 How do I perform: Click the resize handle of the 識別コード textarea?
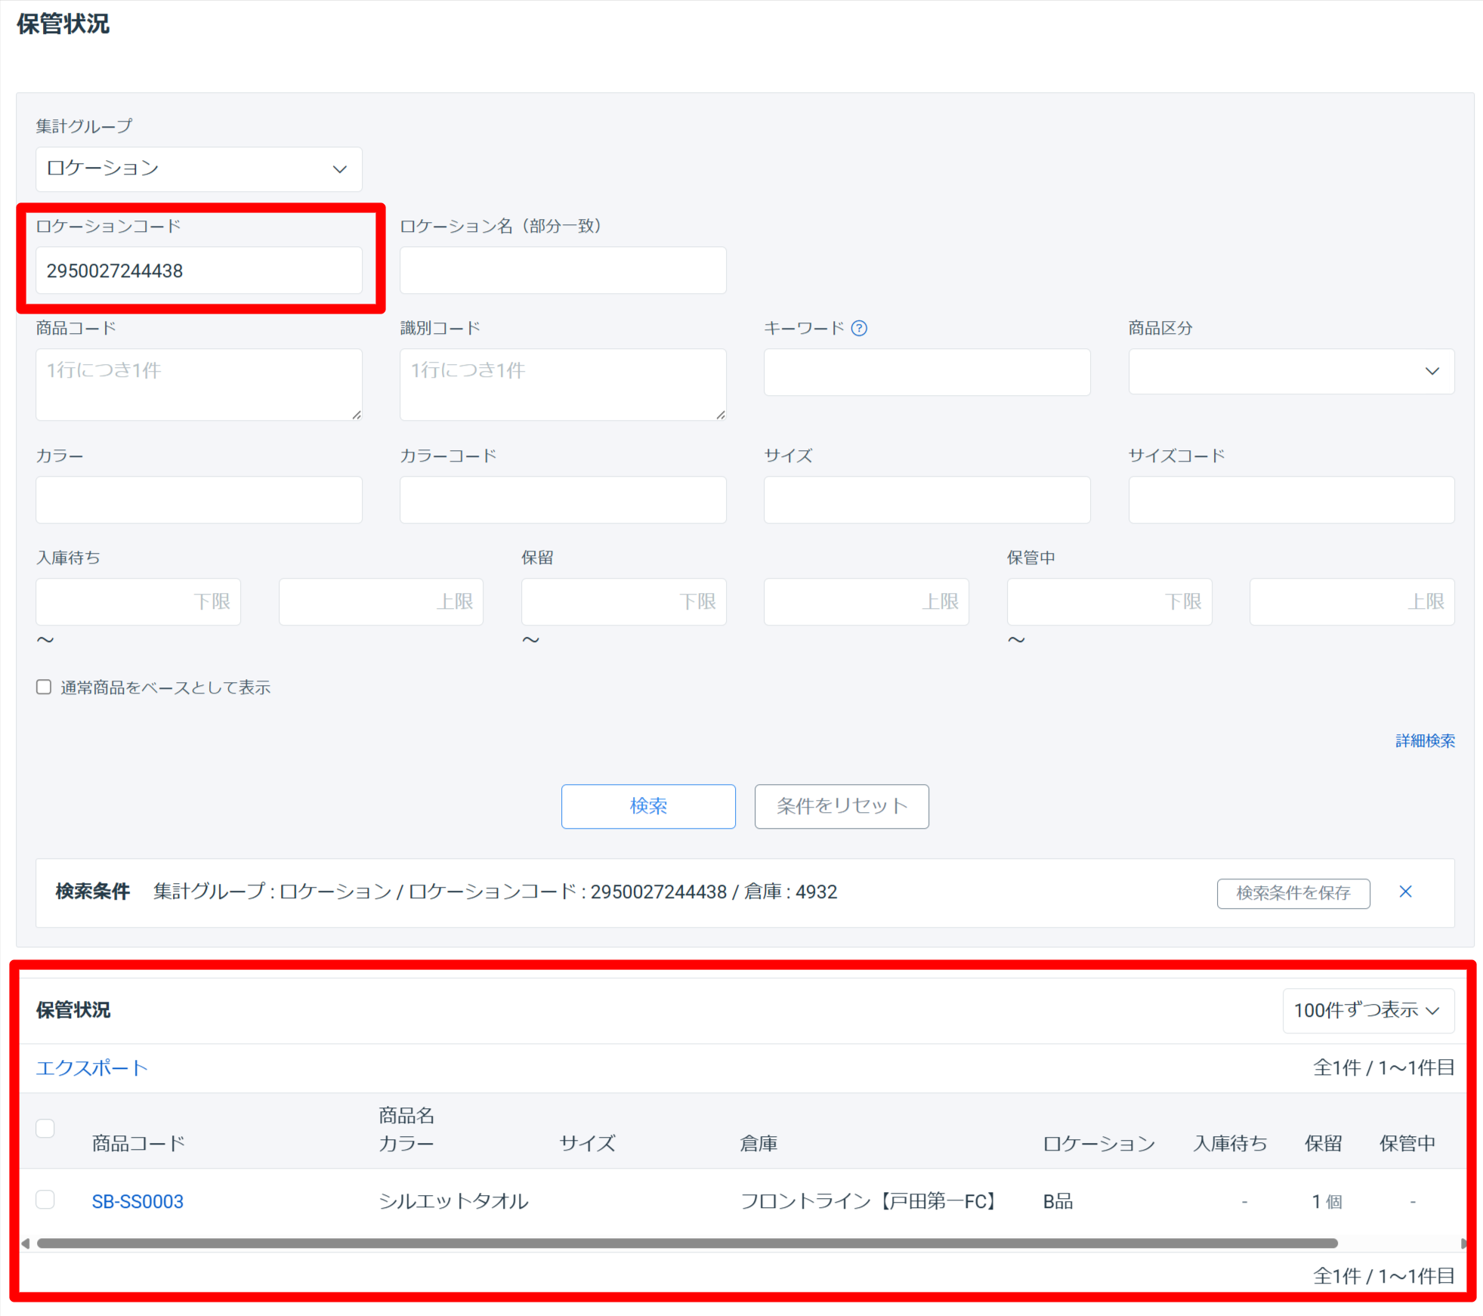721,415
